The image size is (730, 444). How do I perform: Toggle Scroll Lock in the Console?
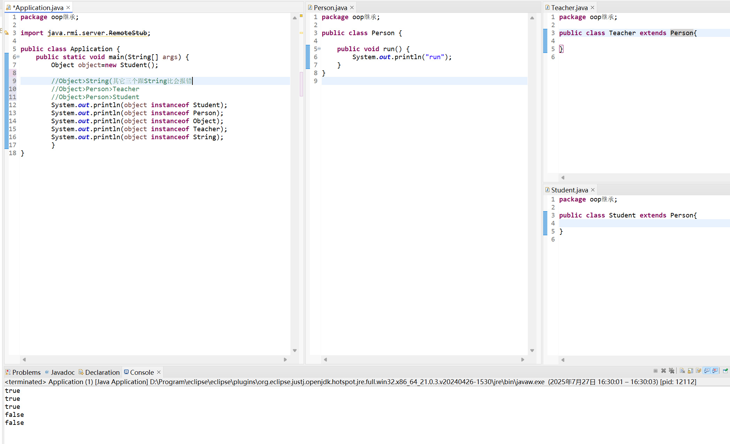pyautogui.click(x=690, y=371)
